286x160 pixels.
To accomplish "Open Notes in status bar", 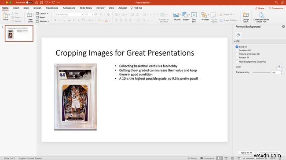I will pyautogui.click(x=192, y=158).
